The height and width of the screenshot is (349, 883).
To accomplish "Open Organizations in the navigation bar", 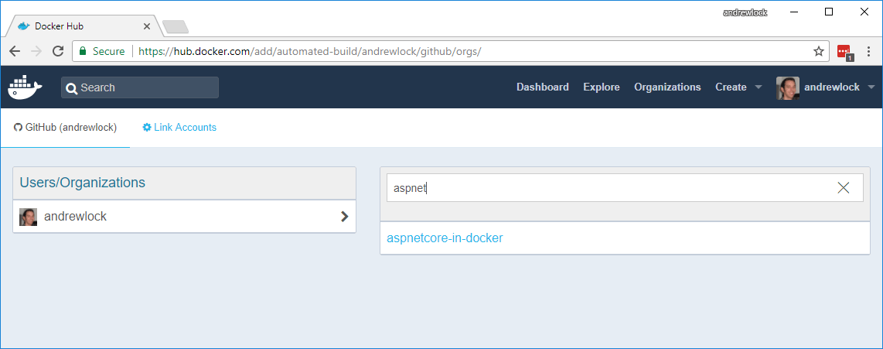I will click(x=667, y=87).
